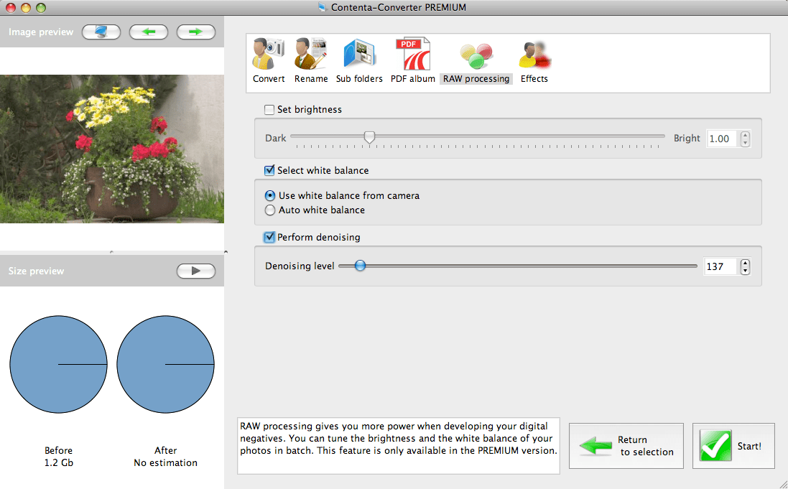The height and width of the screenshot is (489, 788).
Task: Click the Effects tab label
Action: coord(534,79)
